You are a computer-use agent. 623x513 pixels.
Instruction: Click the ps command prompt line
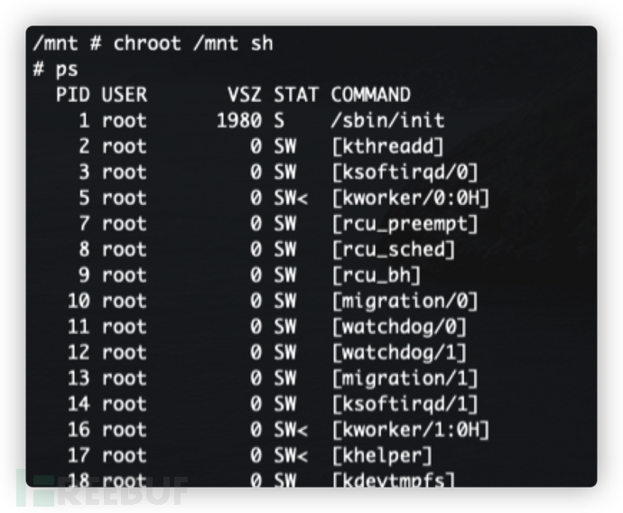coord(56,70)
